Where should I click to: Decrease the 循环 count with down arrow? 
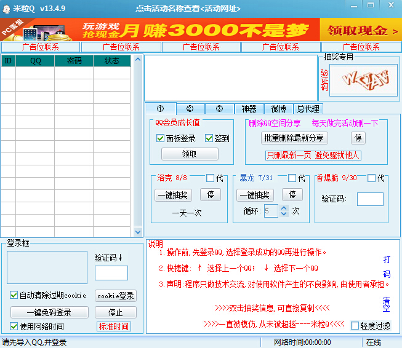284,214
